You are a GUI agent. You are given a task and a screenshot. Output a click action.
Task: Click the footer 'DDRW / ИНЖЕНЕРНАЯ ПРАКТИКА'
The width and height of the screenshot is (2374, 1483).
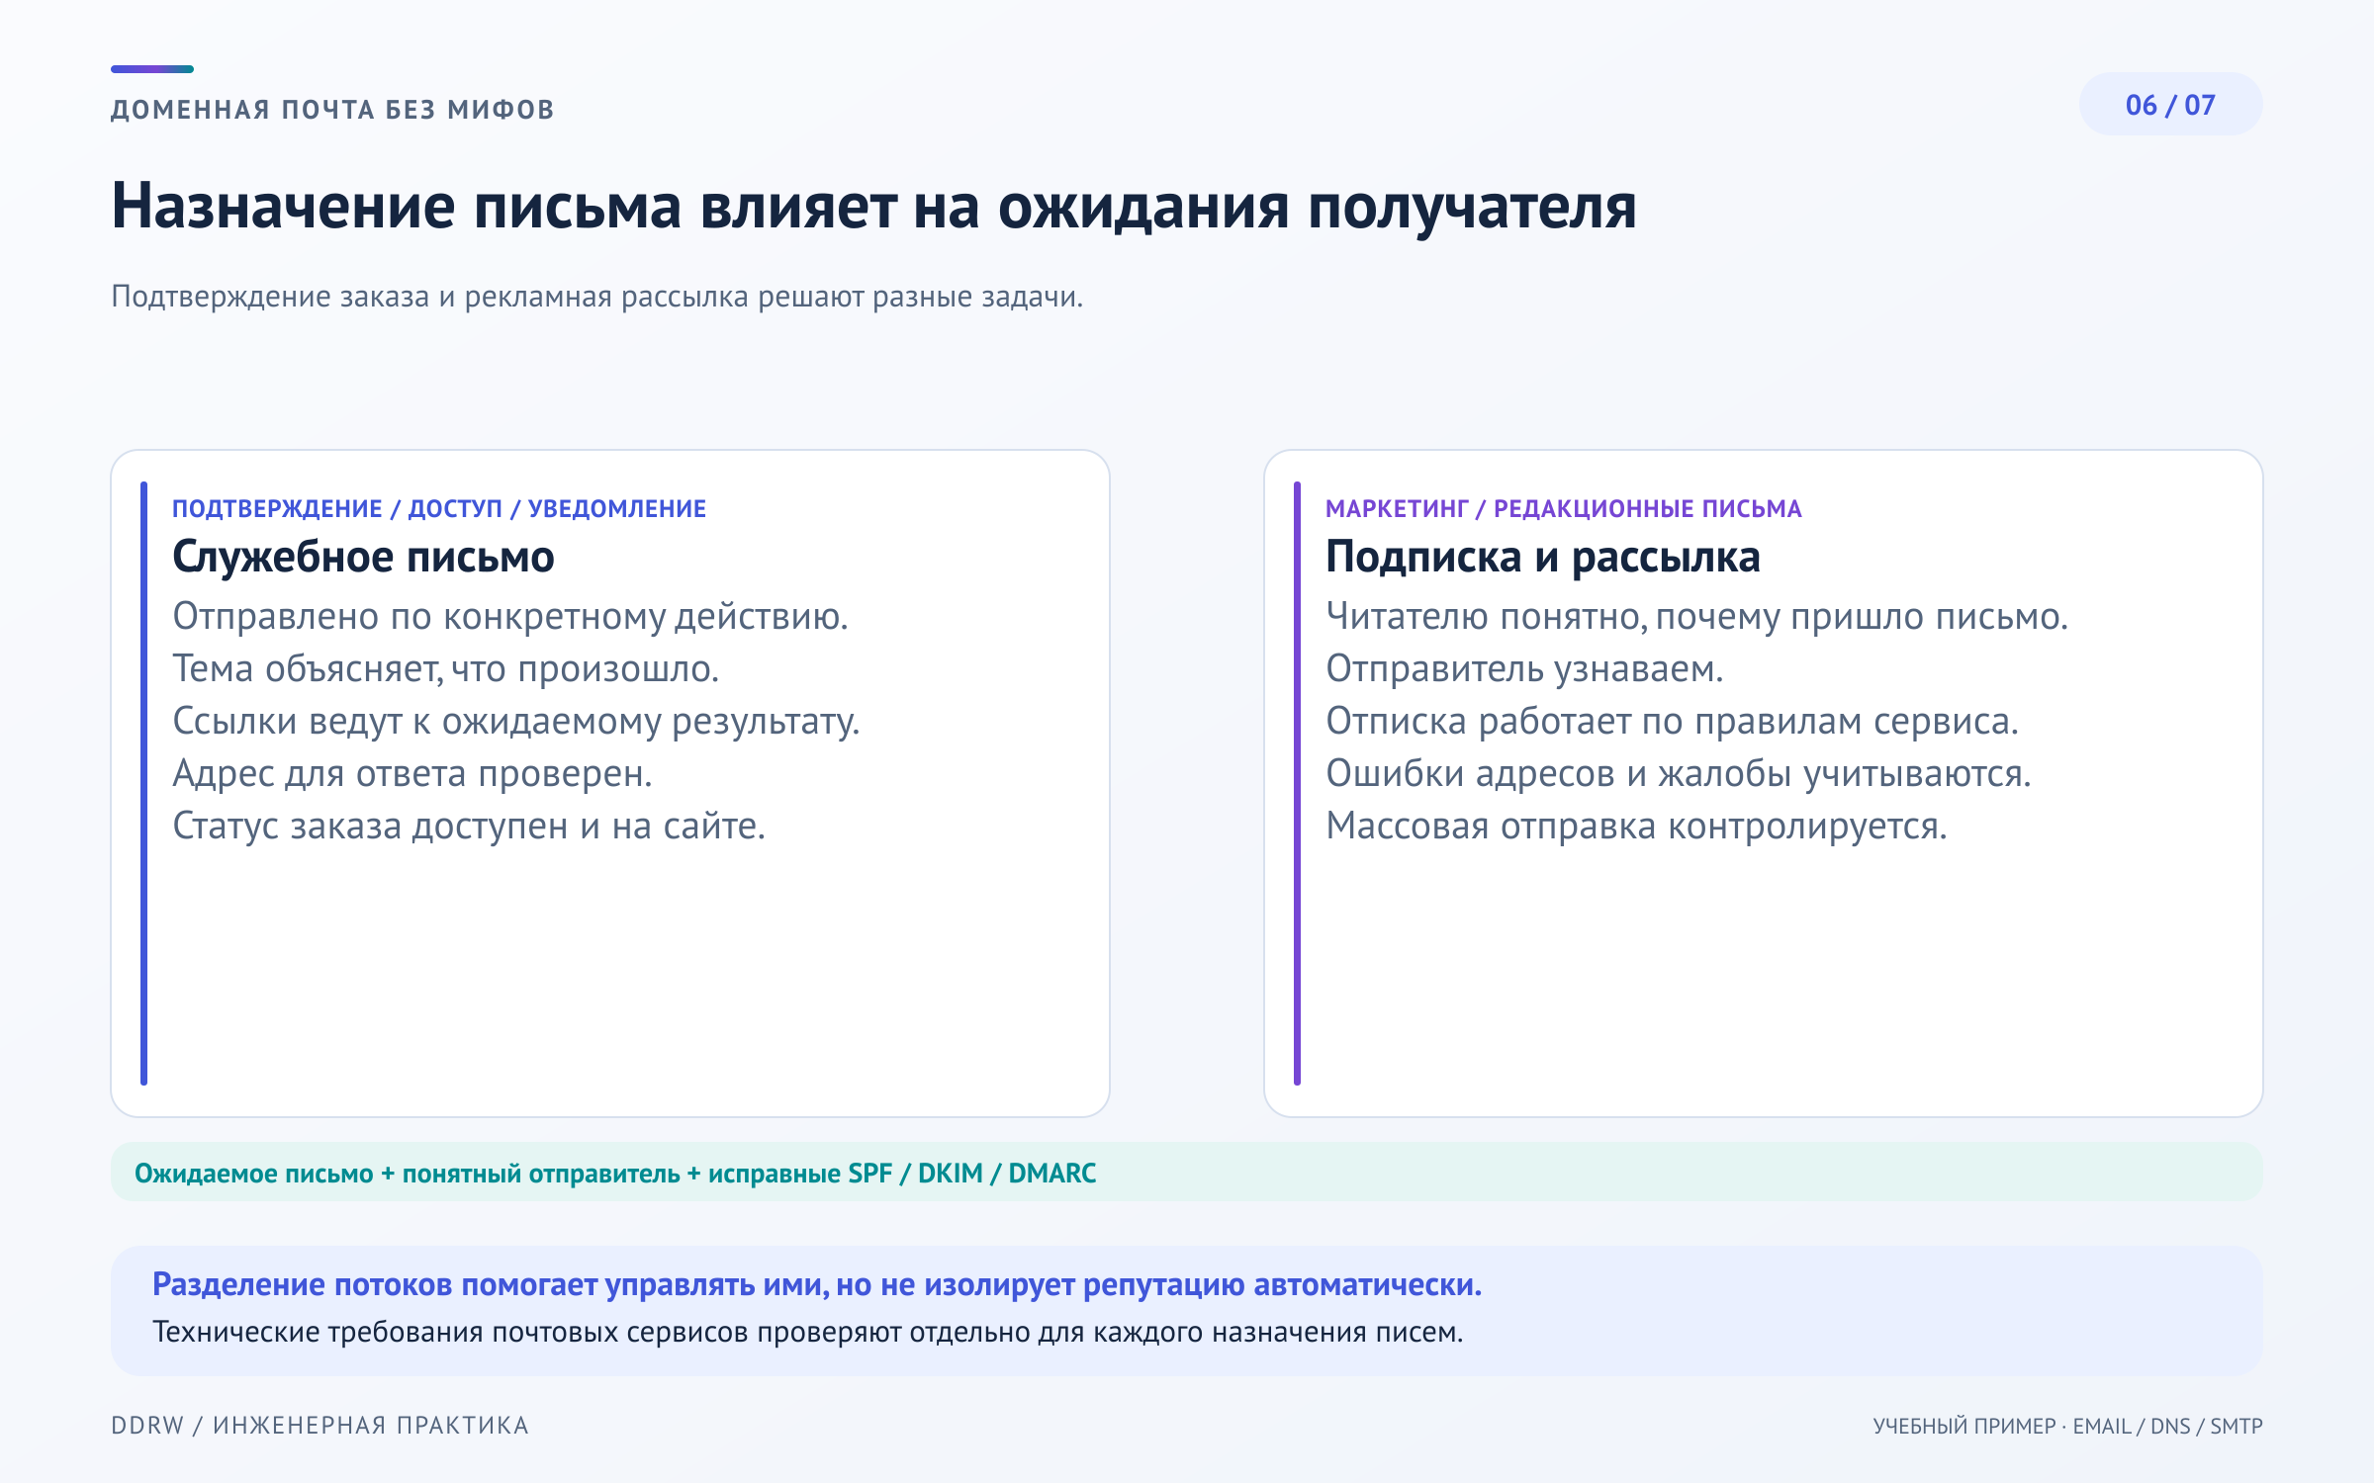[320, 1426]
